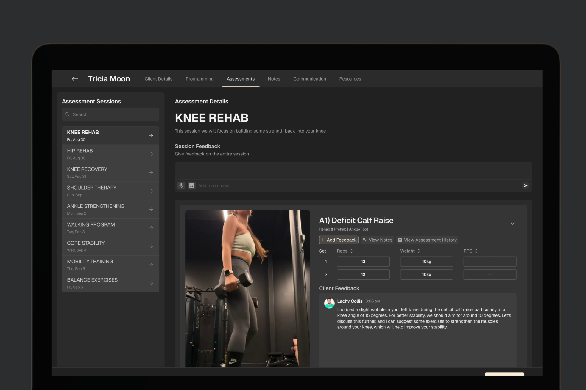Click the calf raise exercise video thumbnail
This screenshot has width=586, height=390.
coord(247,288)
